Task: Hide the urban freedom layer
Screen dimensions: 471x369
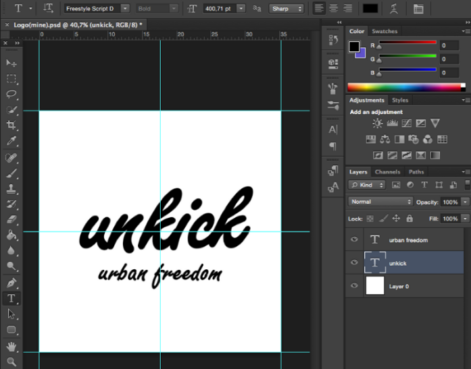Action: pyautogui.click(x=354, y=239)
